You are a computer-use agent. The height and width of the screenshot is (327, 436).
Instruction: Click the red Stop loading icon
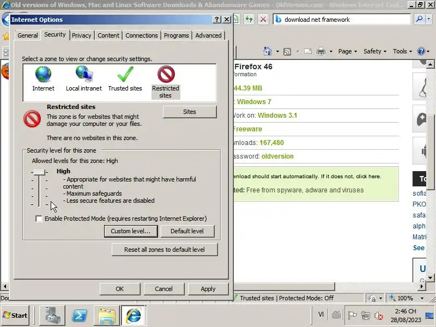coord(263,19)
